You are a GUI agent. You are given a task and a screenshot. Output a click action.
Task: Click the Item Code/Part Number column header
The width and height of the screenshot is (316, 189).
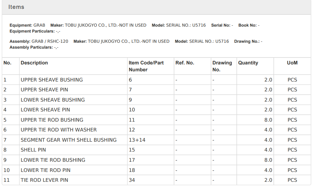[146, 66]
